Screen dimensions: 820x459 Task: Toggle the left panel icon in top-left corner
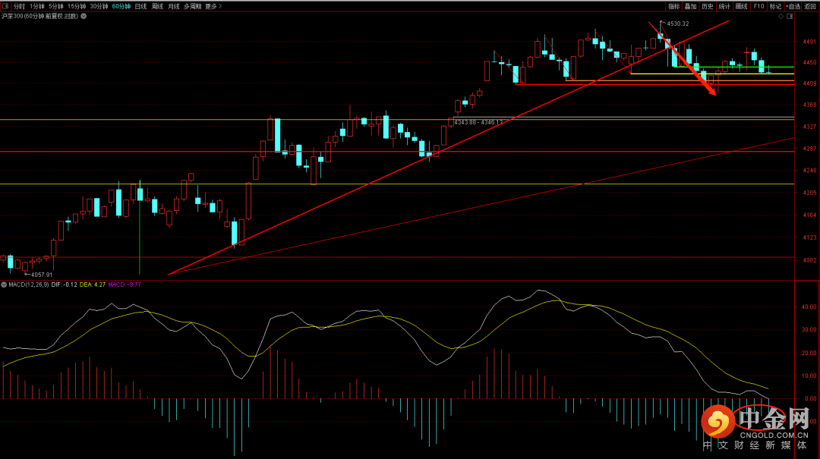pyautogui.click(x=5, y=6)
